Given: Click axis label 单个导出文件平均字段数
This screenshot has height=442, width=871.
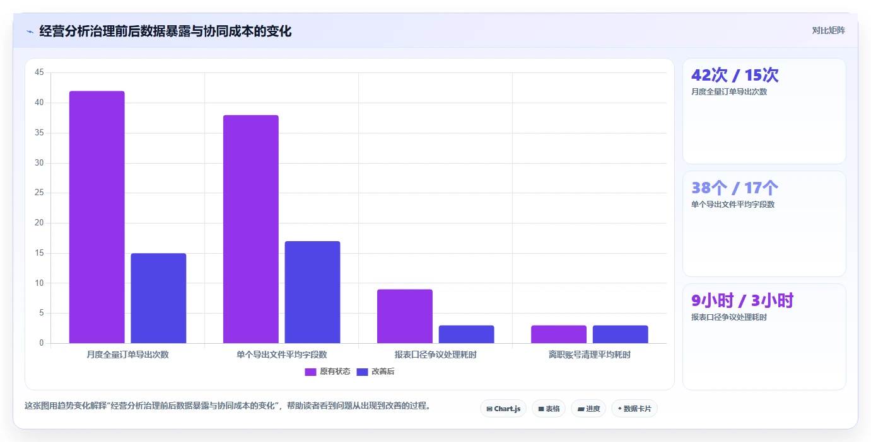Looking at the screenshot, I should (282, 354).
